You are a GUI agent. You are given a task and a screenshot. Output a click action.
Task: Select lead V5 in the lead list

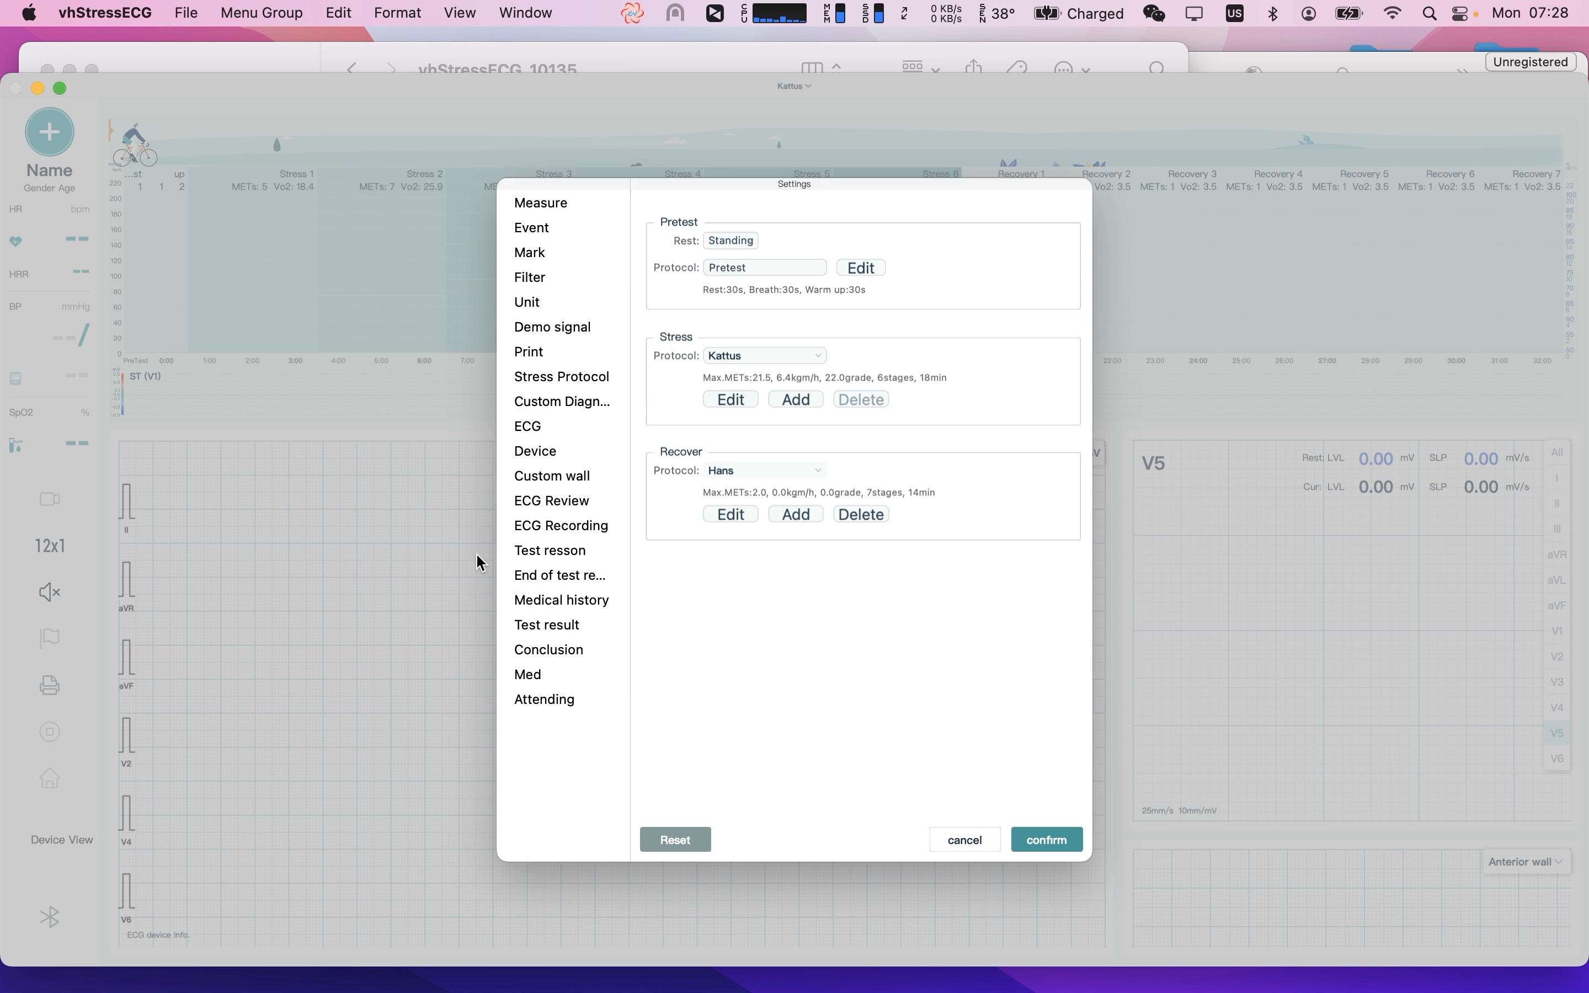click(x=1557, y=733)
